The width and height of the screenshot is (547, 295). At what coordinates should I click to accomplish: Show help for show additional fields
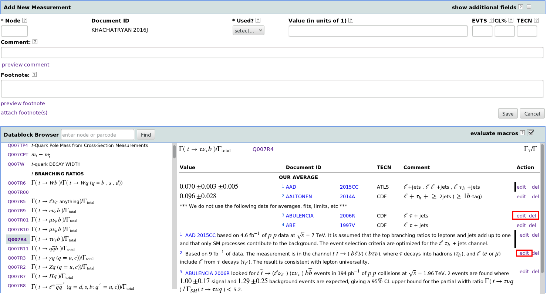[x=520, y=7]
